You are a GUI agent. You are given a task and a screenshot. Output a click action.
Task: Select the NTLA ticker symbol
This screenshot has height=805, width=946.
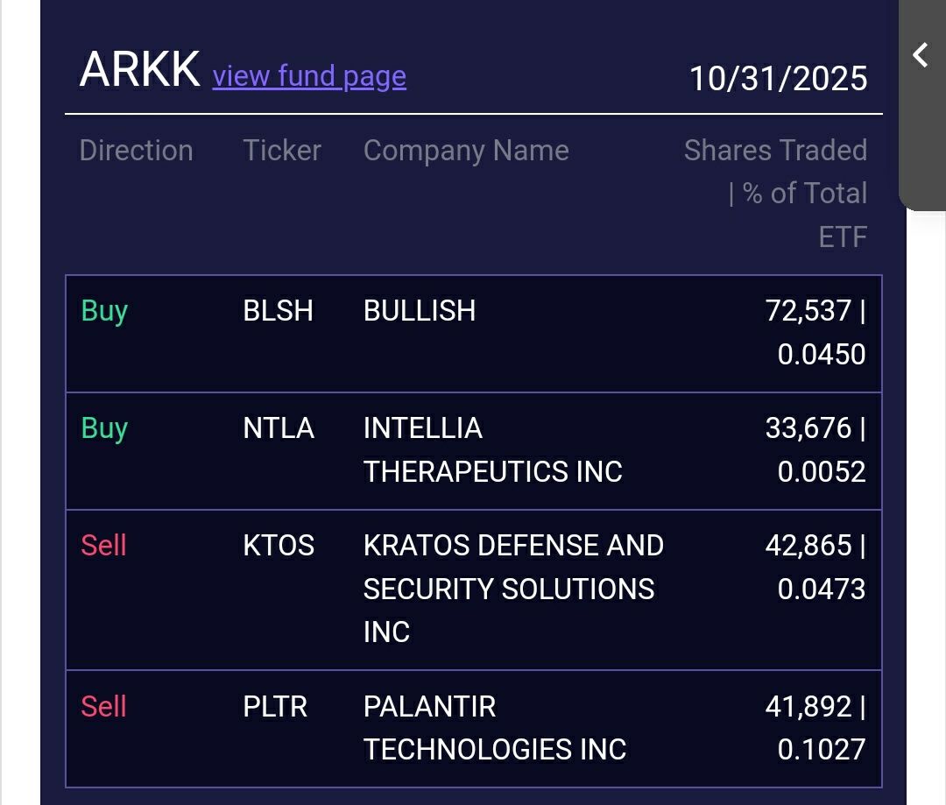[x=279, y=428]
